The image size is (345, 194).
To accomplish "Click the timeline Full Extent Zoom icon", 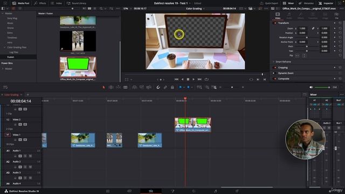I will (x=199, y=87).
